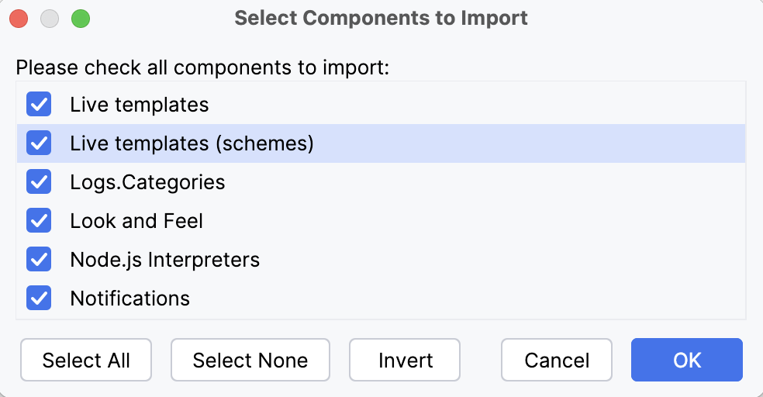Toggle the Live templates (schemes) checkbox
763x397 pixels.
[39, 143]
